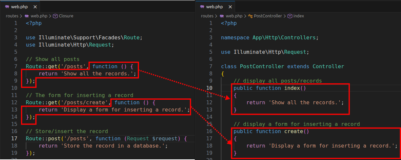401x160 pixels.
Task: Open the routes breadcrumb in the right pane
Action: (x=207, y=16)
